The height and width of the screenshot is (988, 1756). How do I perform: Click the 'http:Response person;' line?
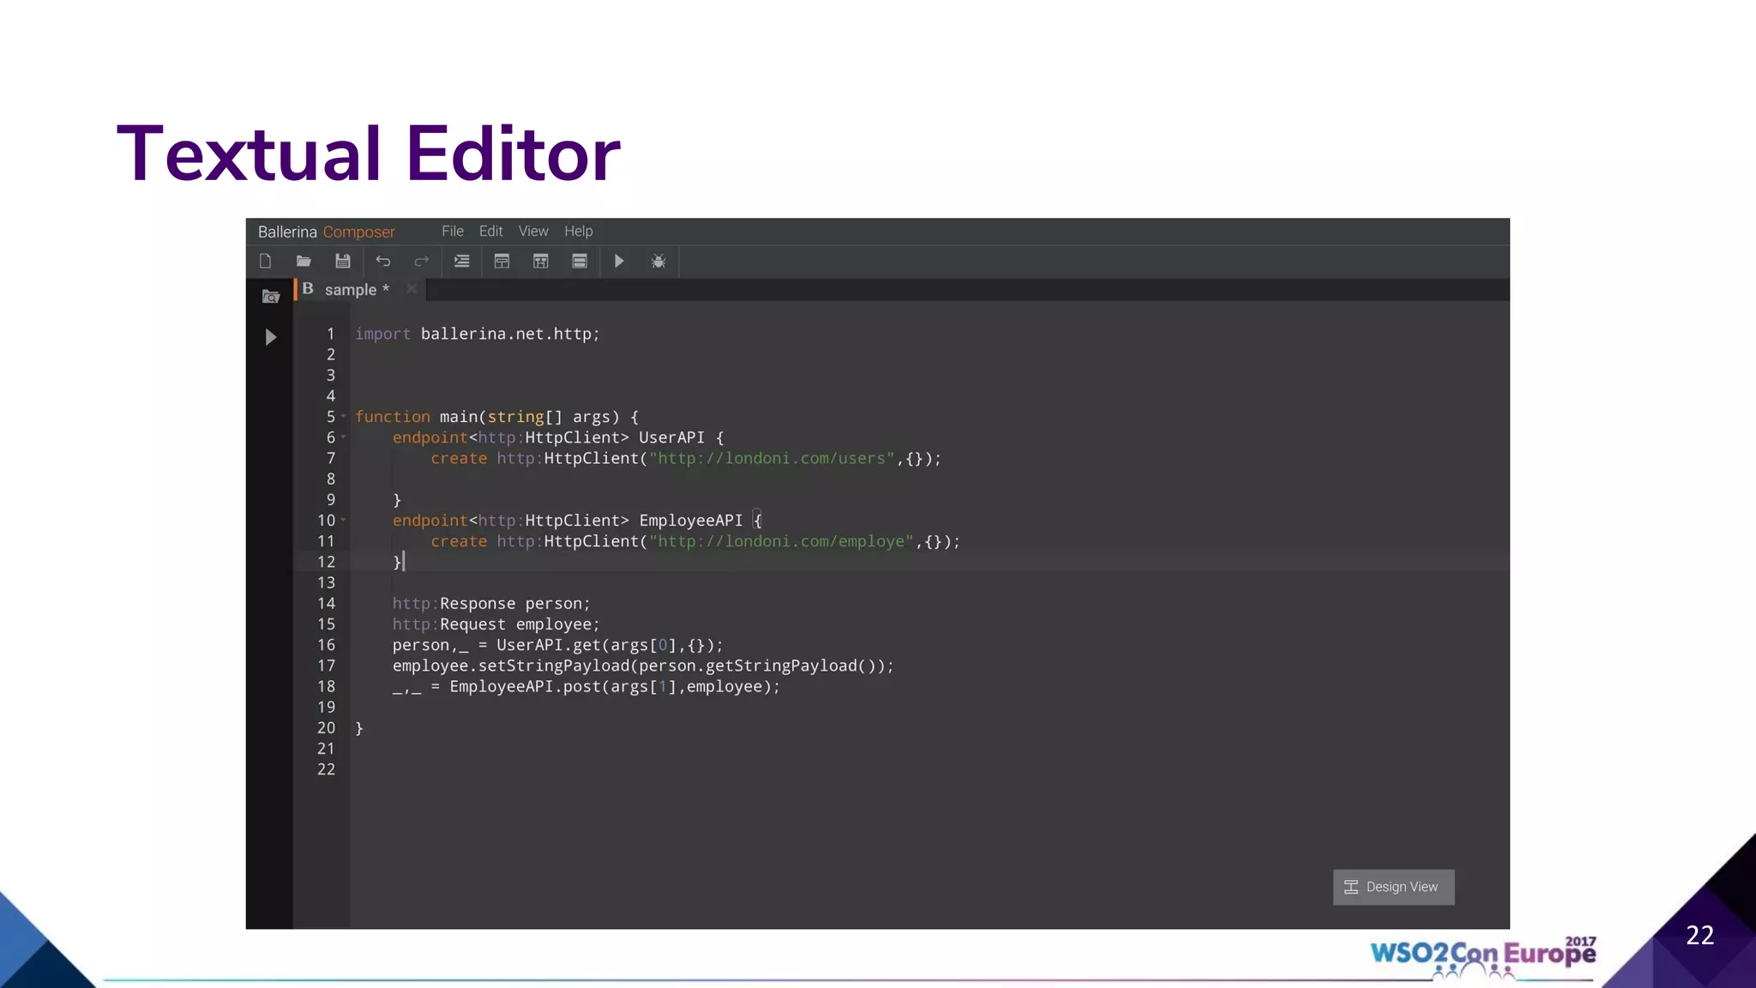pyautogui.click(x=491, y=604)
